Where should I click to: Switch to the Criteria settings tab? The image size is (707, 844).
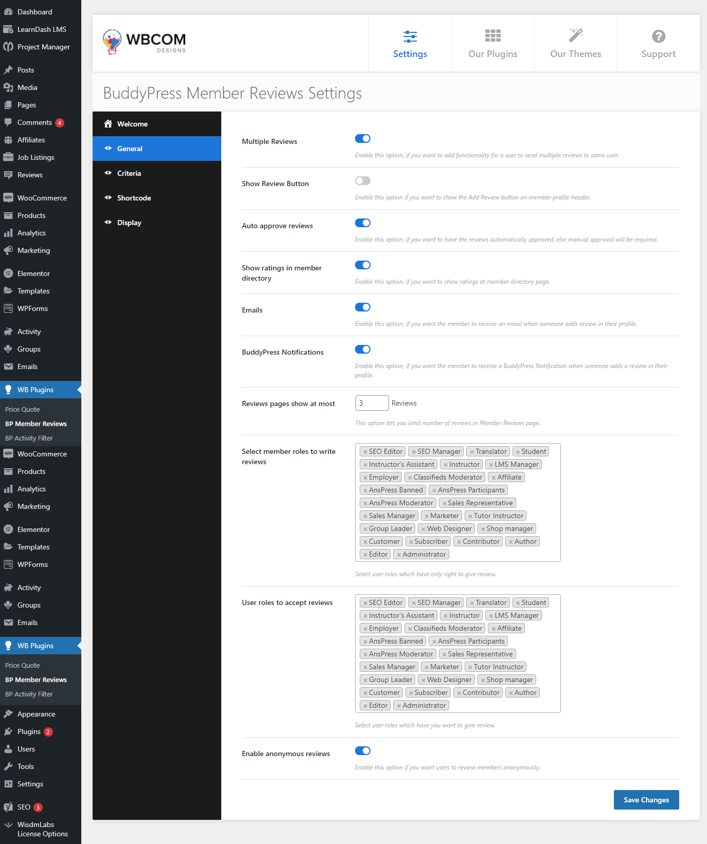[129, 173]
